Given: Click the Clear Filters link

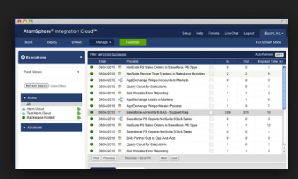Looking at the screenshot, I should click(x=58, y=86).
